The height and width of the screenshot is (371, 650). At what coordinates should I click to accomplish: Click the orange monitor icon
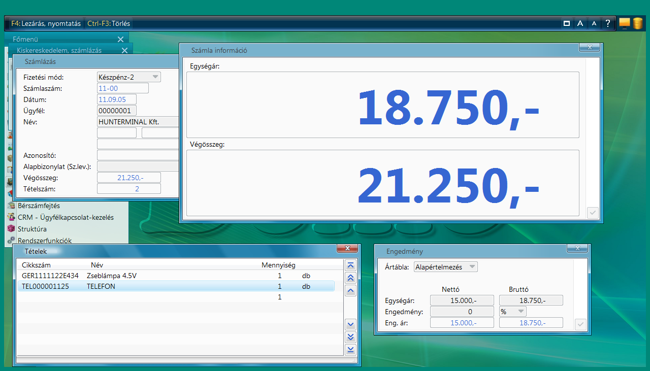point(624,23)
